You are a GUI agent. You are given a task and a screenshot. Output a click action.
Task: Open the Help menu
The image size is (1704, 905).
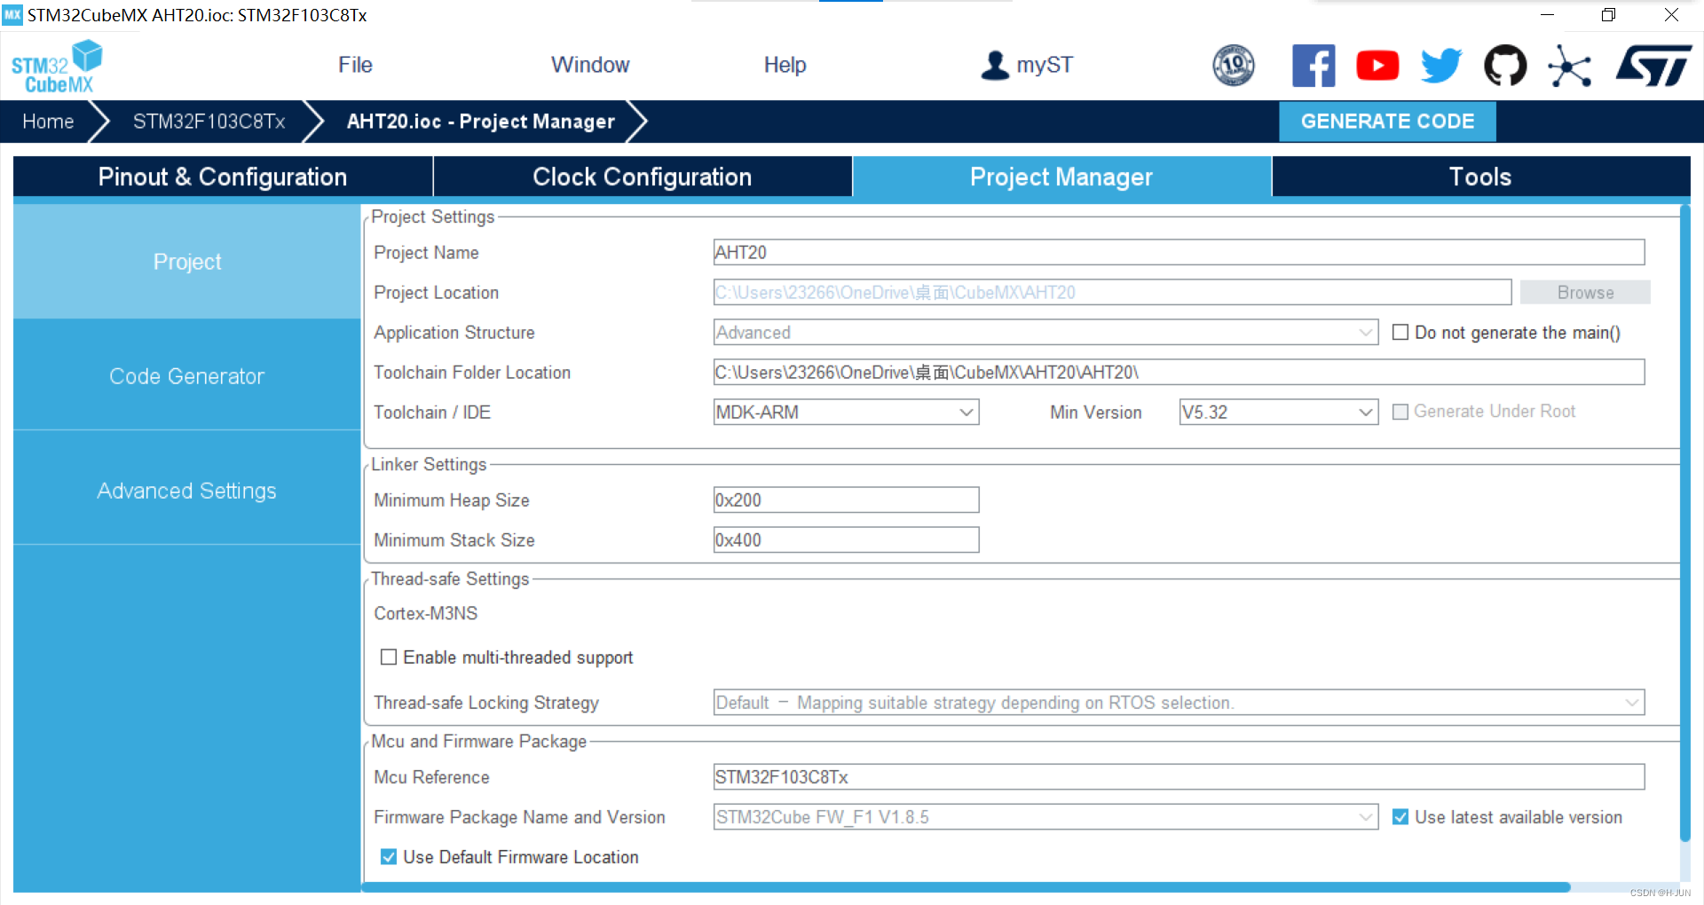[785, 65]
